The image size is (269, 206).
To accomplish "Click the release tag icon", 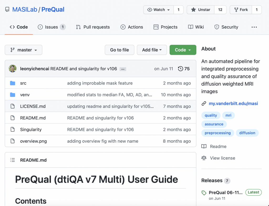I will (x=204, y=193).
